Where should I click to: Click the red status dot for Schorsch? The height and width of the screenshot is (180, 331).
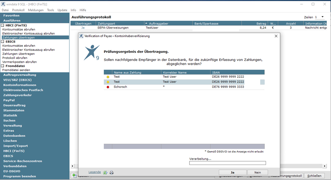[x=108, y=87]
